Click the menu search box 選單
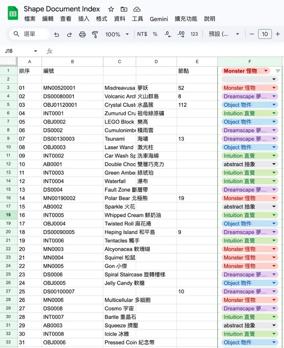Viewport: 284px width, 348px height. 29,34
